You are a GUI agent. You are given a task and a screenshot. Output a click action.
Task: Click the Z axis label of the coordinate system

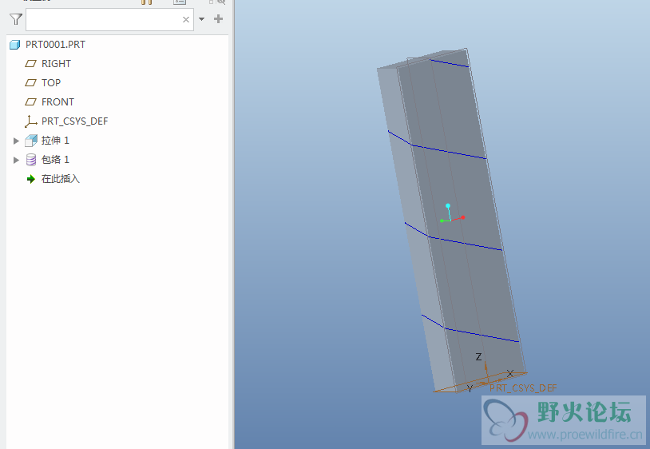click(478, 356)
